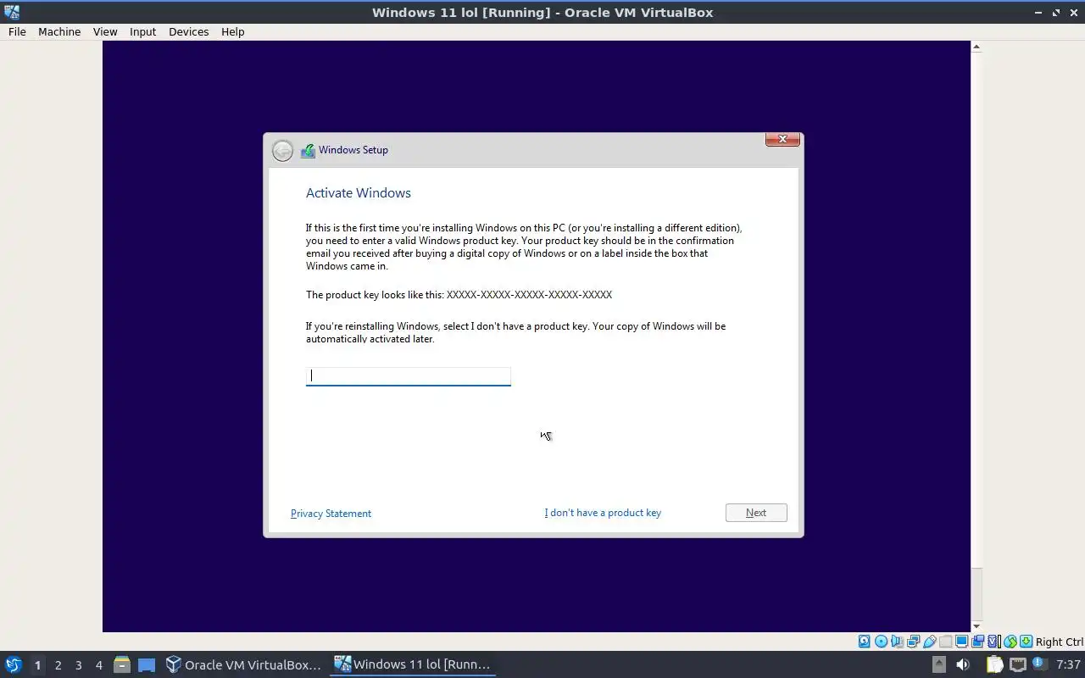Switch to workspace 2
Image resolution: width=1085 pixels, height=678 pixels.
[58, 665]
